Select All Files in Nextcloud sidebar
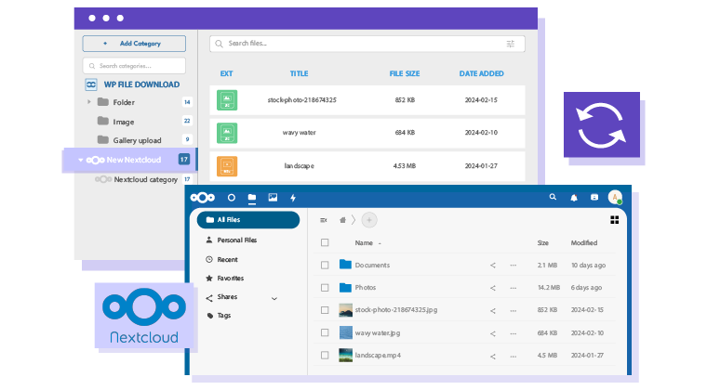The height and width of the screenshot is (390, 707). tap(248, 220)
